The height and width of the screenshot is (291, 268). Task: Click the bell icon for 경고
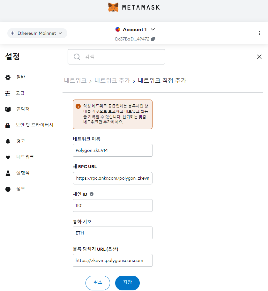tap(8, 141)
